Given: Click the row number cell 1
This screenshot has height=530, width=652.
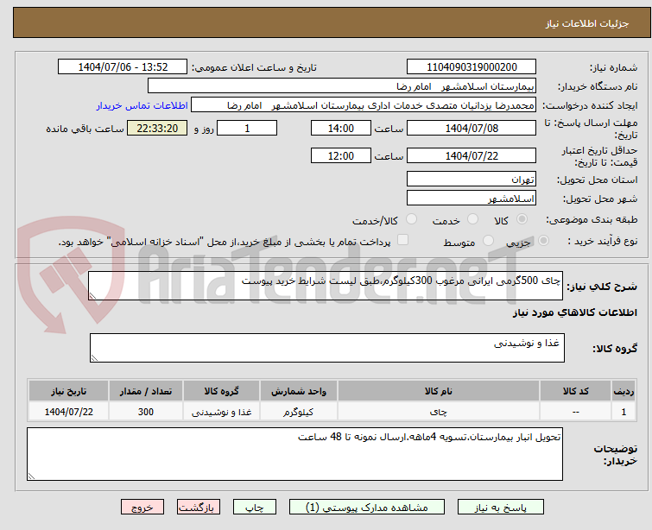Looking at the screenshot, I should pyautogui.click(x=624, y=412).
